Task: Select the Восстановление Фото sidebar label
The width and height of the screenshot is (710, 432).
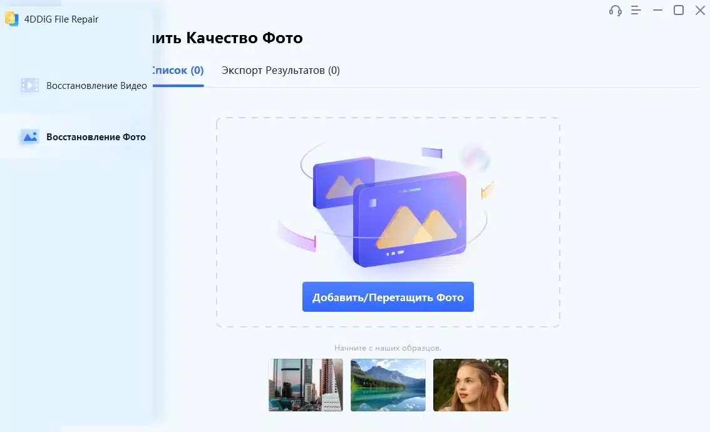Action: (x=96, y=137)
